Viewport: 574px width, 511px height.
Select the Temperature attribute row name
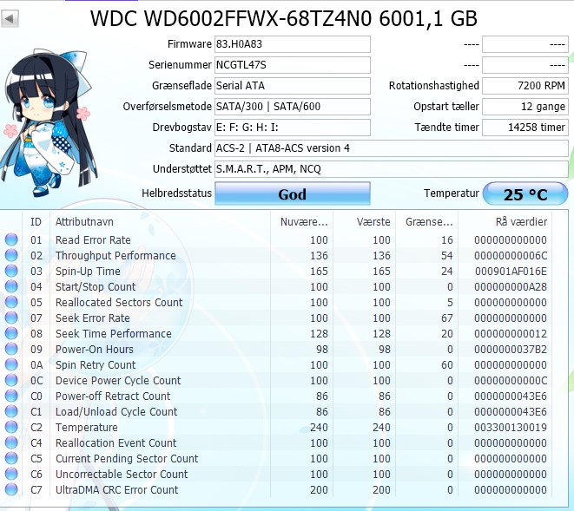tap(87, 427)
